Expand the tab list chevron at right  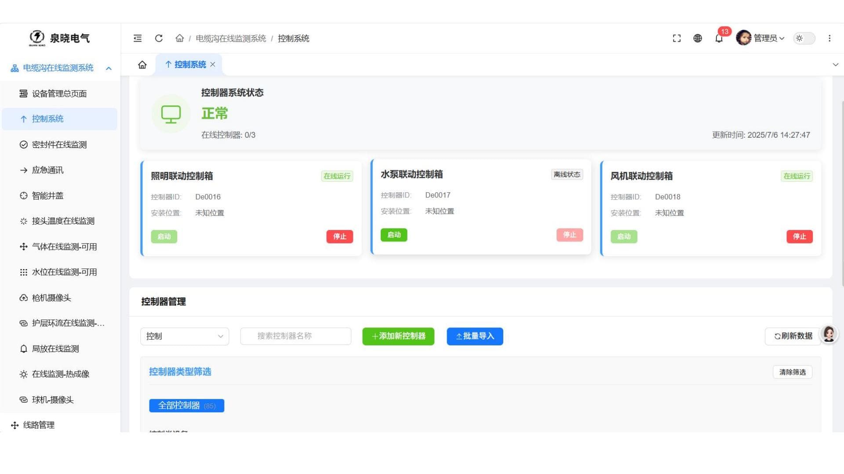(x=835, y=65)
